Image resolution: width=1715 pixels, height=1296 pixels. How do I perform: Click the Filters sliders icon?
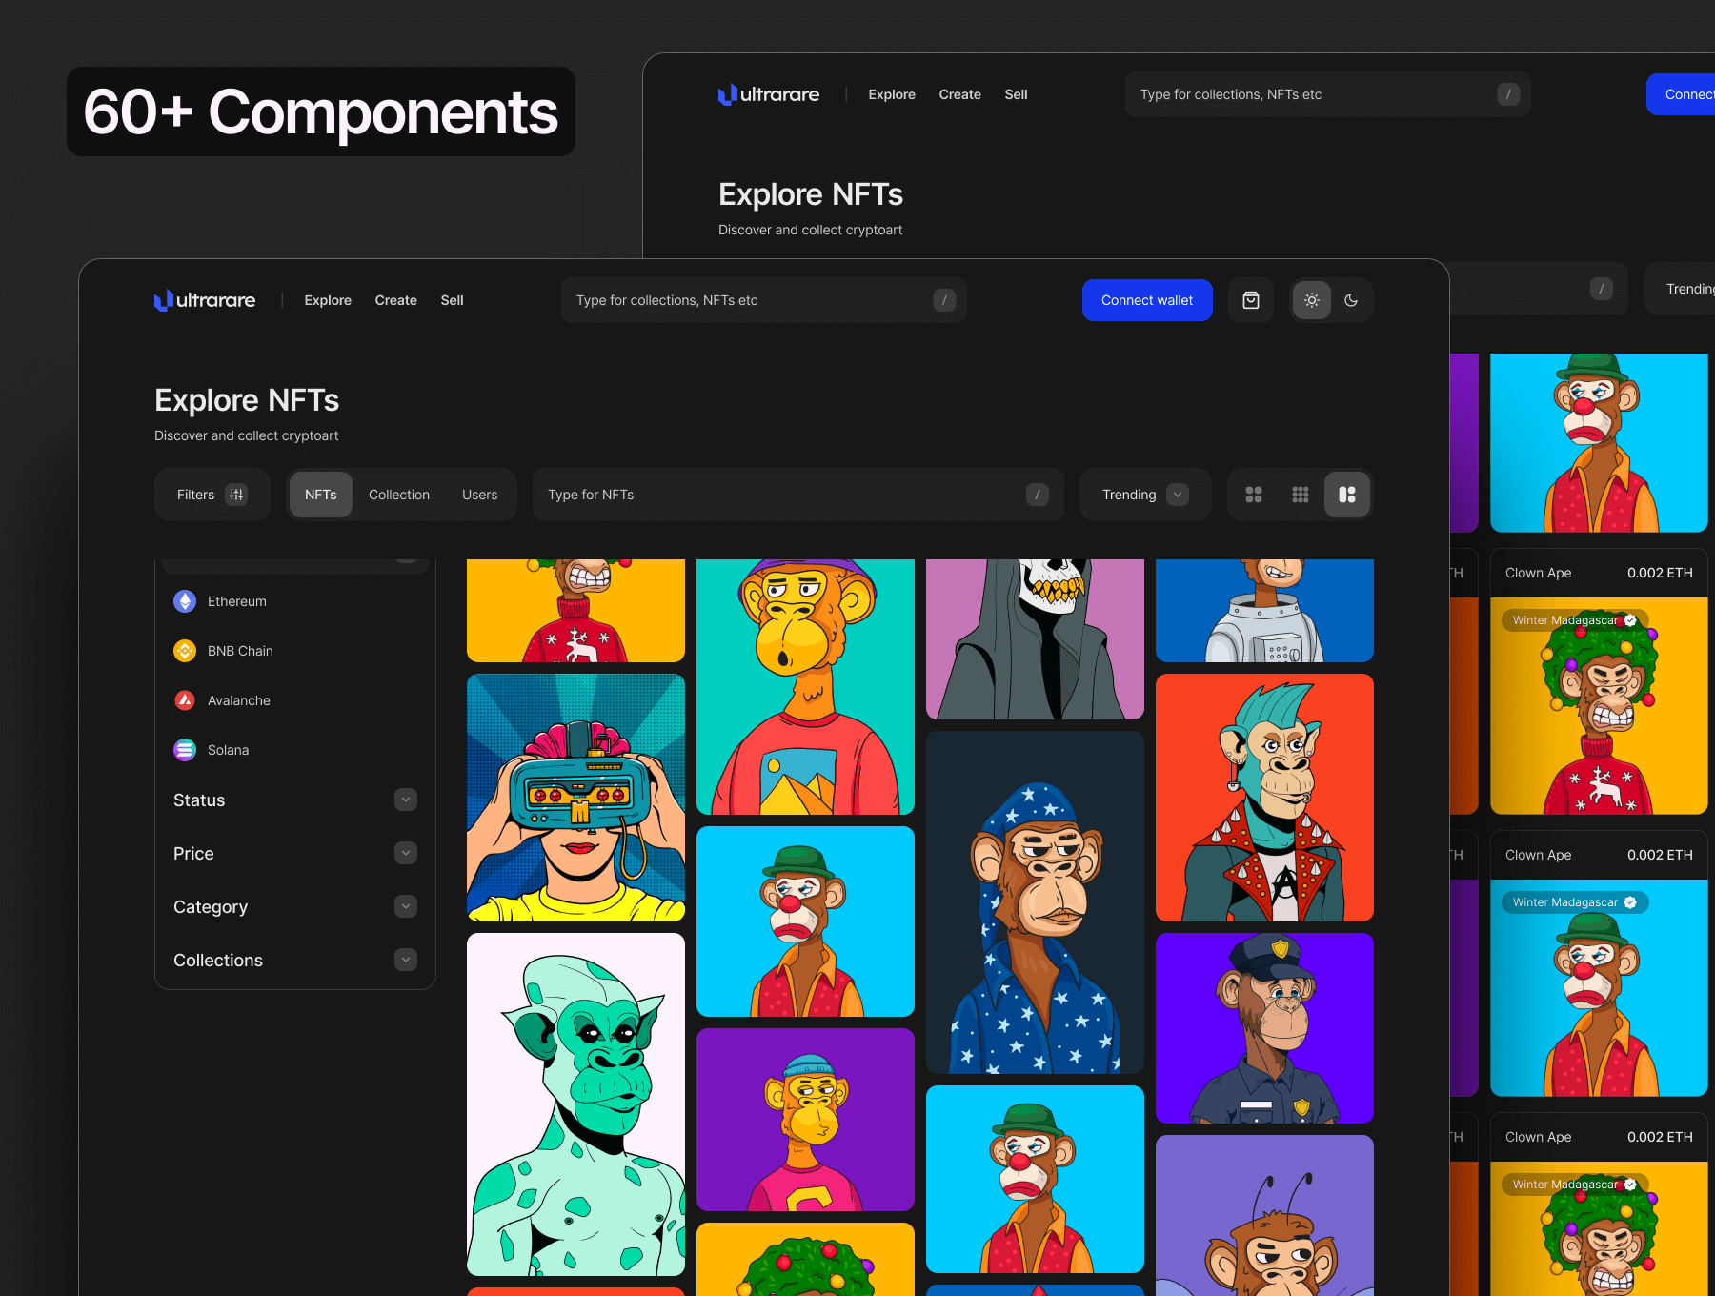point(236,495)
